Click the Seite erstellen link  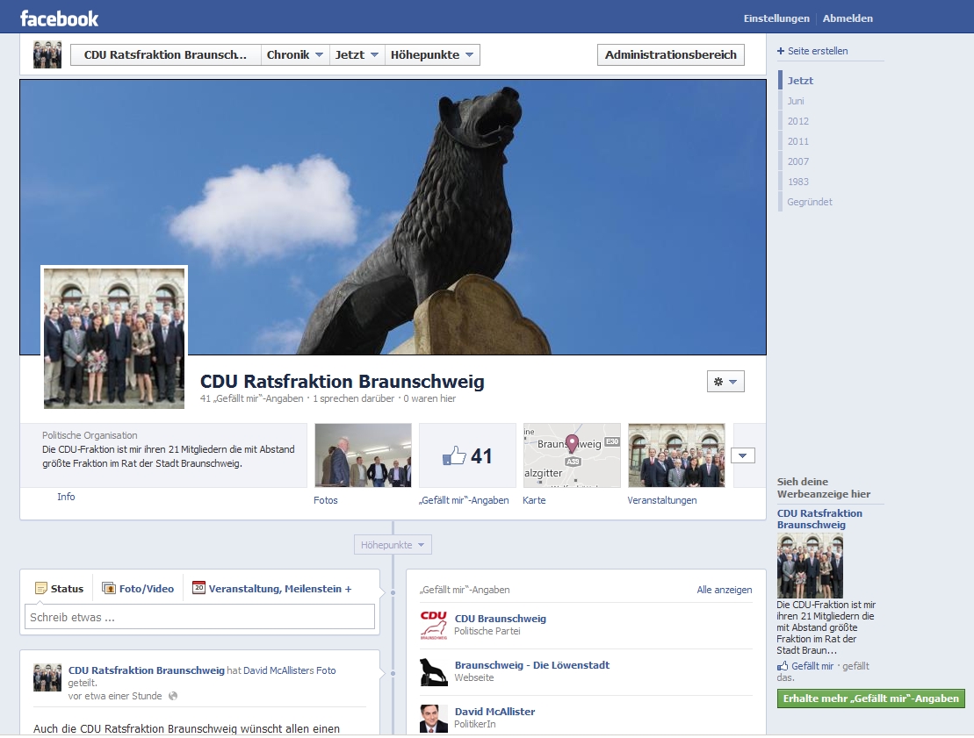tap(818, 51)
